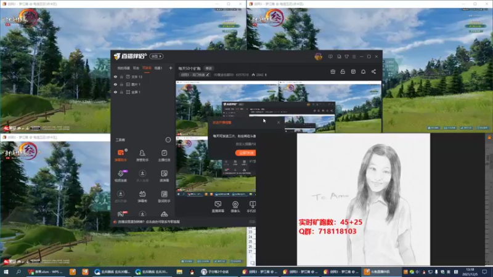Click the greyed download tool in second row
493x277 pixels.
coord(142,176)
